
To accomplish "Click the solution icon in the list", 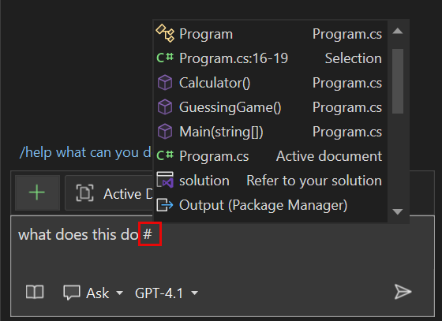I will pos(165,180).
